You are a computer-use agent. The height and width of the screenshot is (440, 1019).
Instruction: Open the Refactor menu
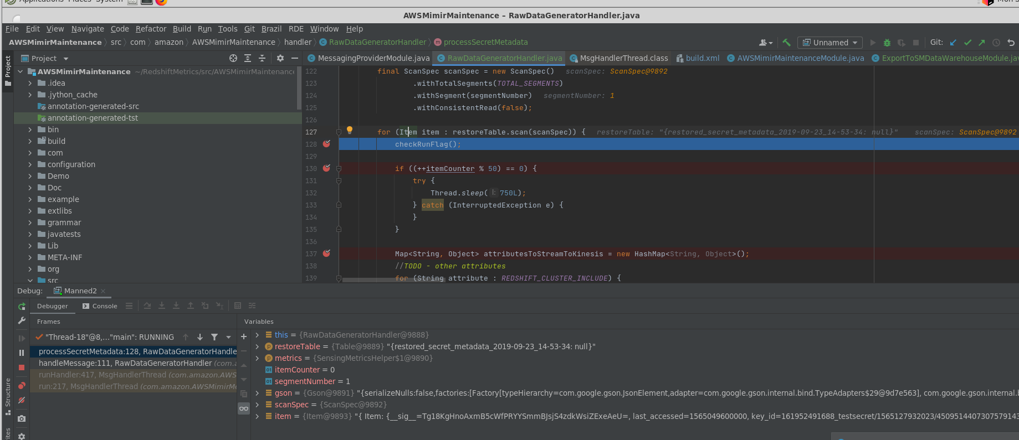151,29
